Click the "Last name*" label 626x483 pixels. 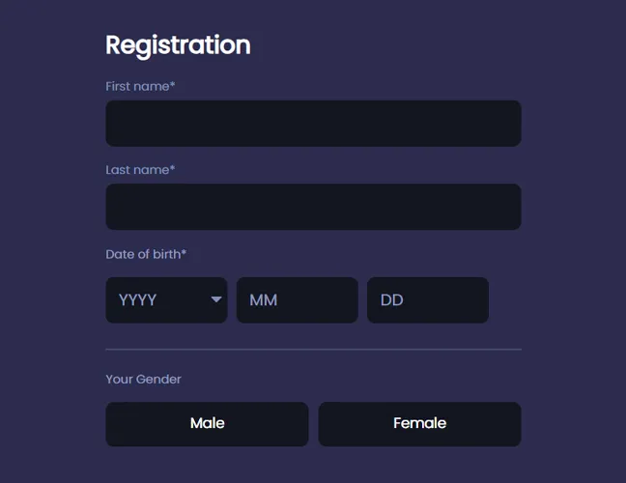point(139,170)
